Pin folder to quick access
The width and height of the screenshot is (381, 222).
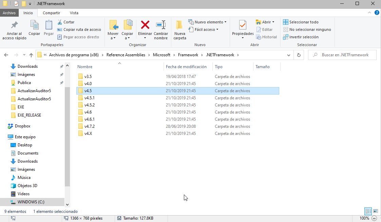14,30
